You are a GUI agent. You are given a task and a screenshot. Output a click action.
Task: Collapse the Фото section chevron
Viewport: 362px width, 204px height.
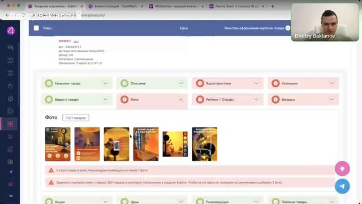coord(181,100)
